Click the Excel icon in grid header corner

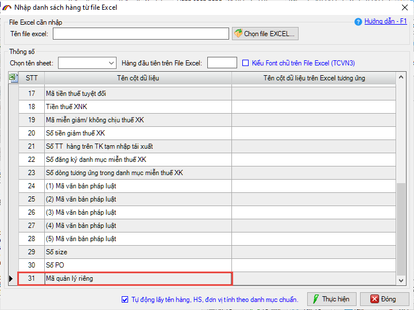(13, 77)
